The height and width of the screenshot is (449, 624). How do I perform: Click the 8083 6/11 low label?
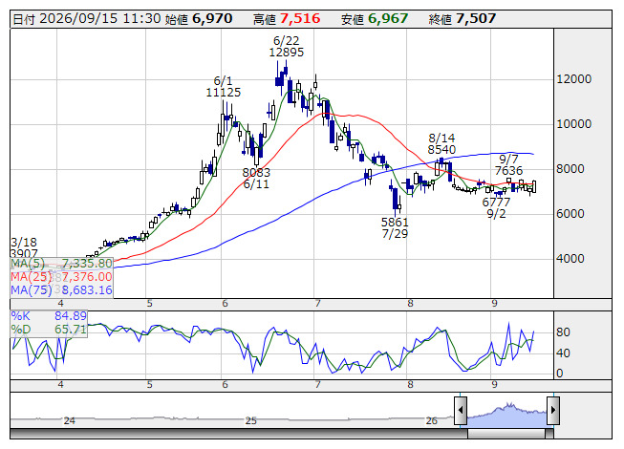[x=256, y=179]
